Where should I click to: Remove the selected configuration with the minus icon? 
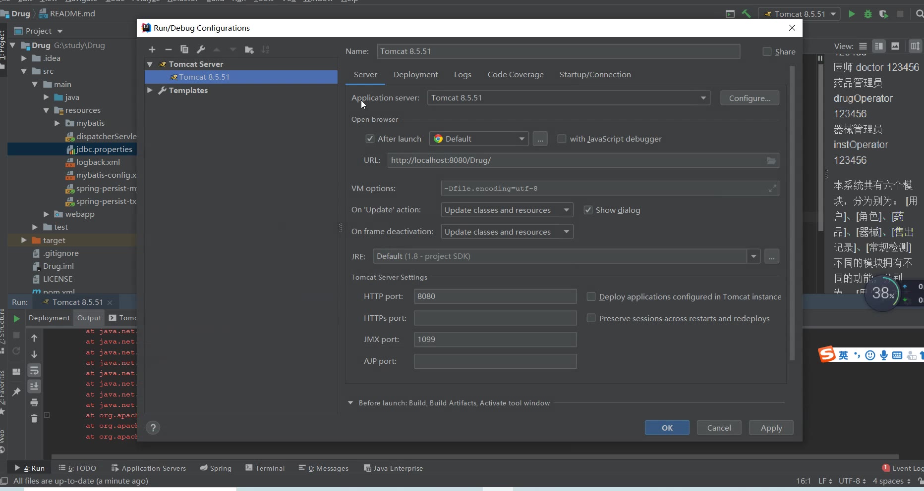169,49
